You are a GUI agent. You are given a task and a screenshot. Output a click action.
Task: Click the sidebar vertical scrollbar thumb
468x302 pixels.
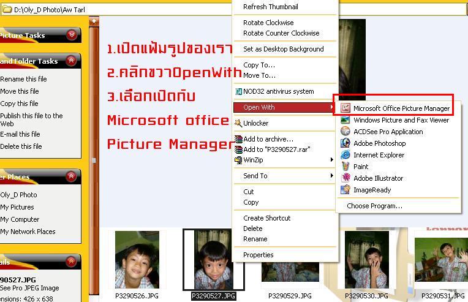click(94, 160)
